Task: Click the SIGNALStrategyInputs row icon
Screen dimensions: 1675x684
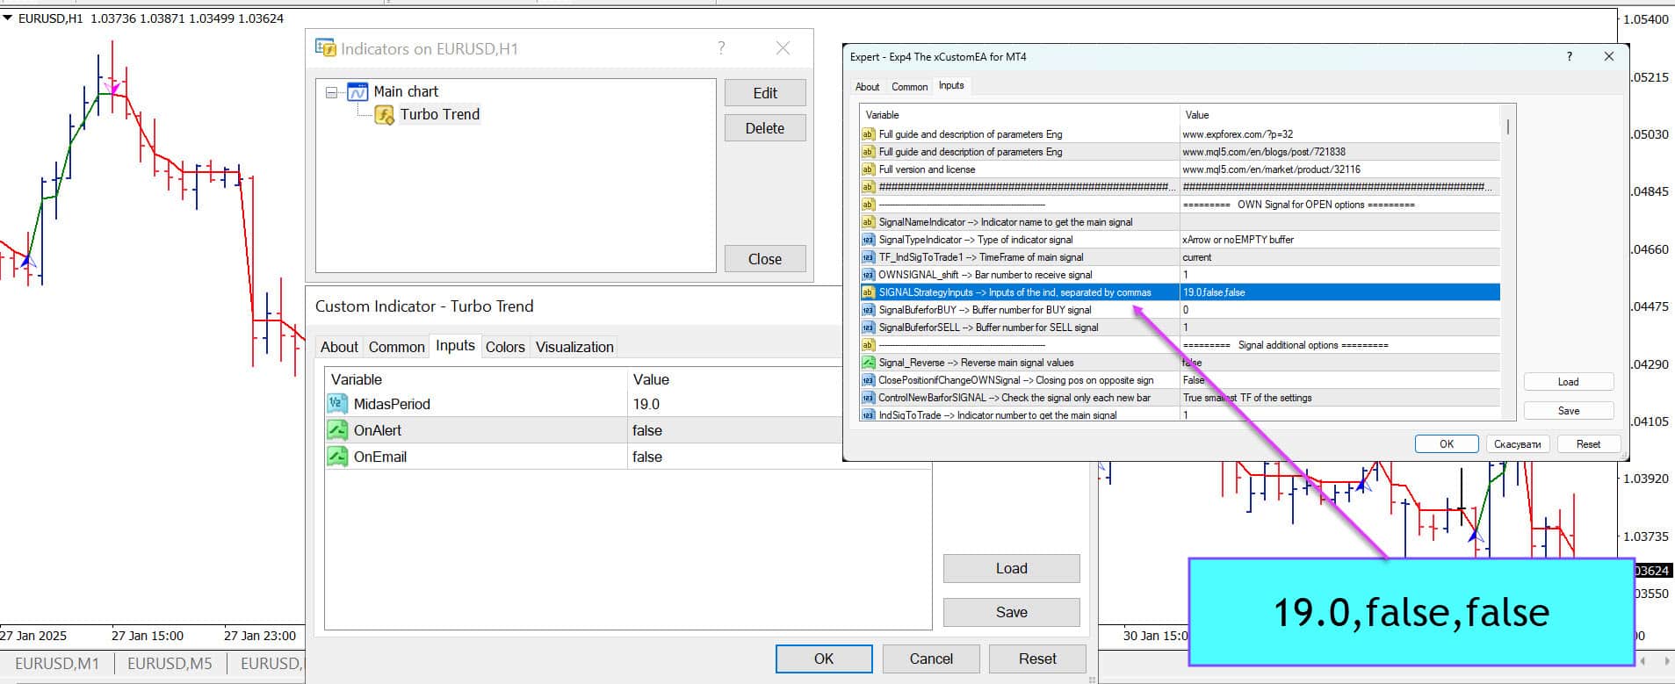Action: coord(868,292)
